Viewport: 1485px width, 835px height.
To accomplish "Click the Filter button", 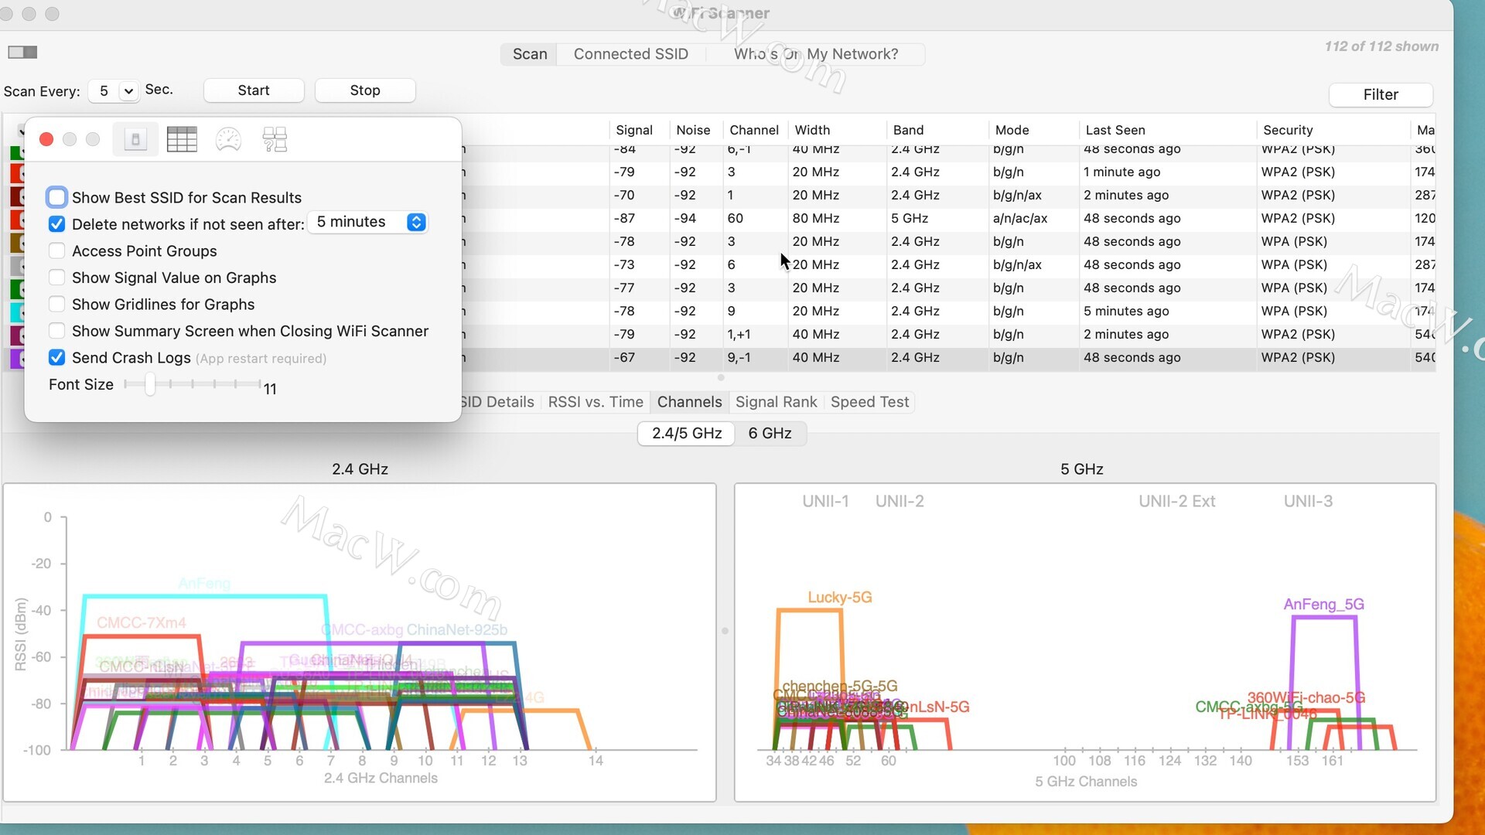I will pyautogui.click(x=1380, y=94).
